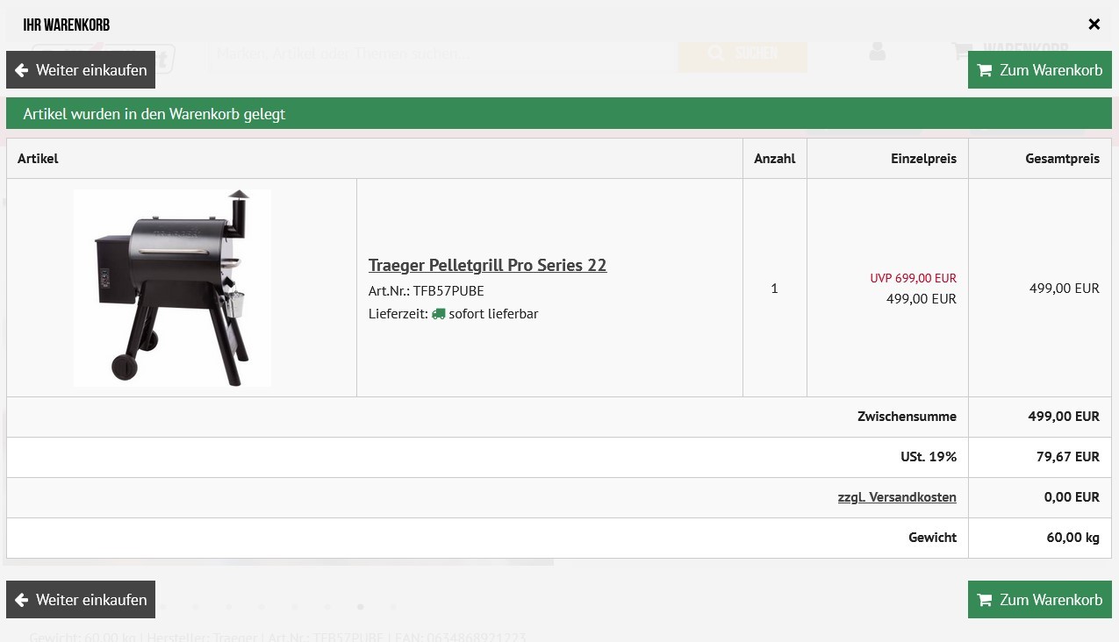Click the IHR WARENKORB popup title

coord(67,25)
